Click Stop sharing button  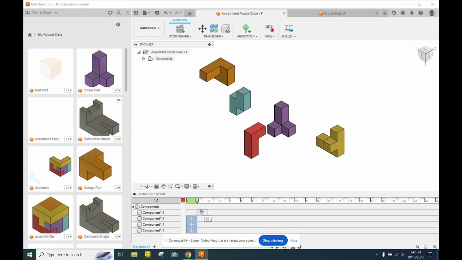click(273, 240)
